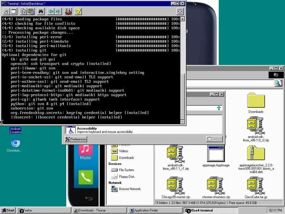Click the phone call icon in image

(86, 177)
